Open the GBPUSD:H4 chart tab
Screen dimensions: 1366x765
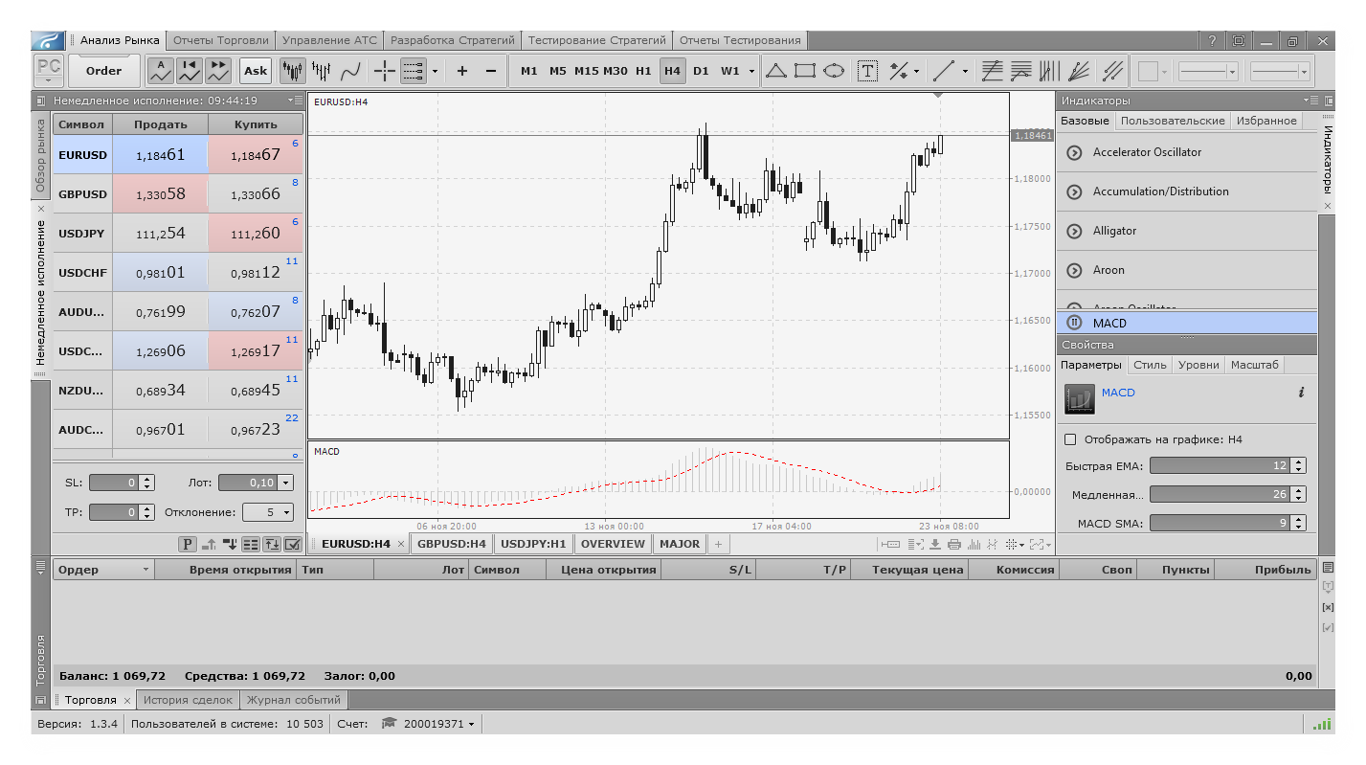pyautogui.click(x=452, y=544)
